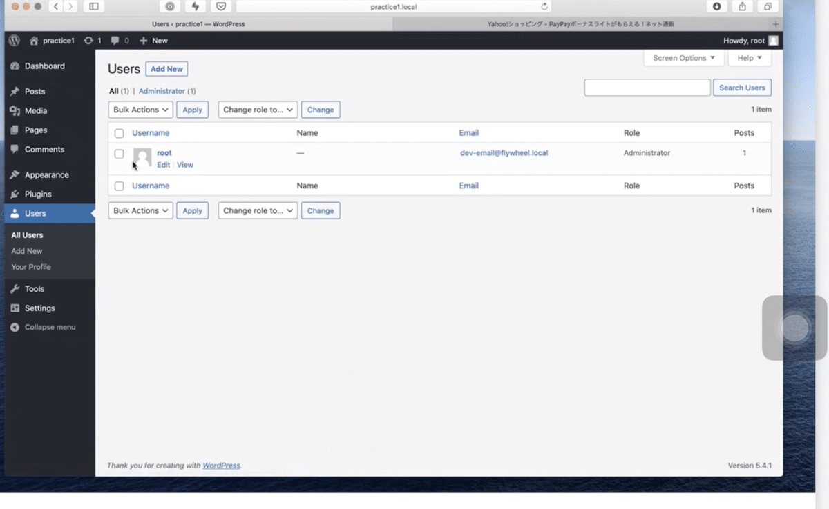Go back in Safari history
Screen dimensions: 829x509
[x=56, y=6]
